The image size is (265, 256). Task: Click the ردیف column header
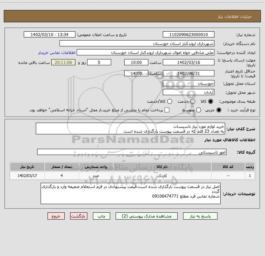[250, 167]
